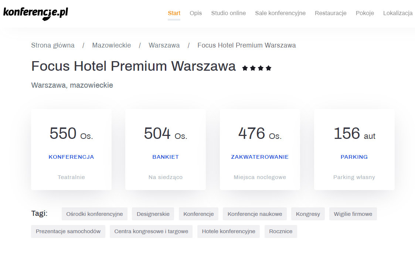Open the Lokalizacja tab
This screenshot has height=263, width=415.
[x=398, y=13]
